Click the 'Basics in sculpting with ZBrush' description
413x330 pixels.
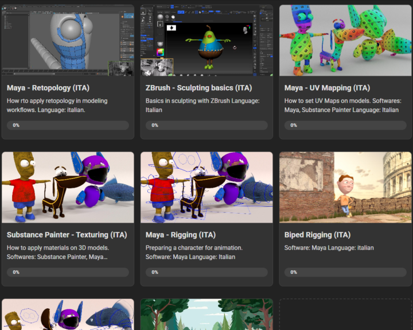point(202,106)
